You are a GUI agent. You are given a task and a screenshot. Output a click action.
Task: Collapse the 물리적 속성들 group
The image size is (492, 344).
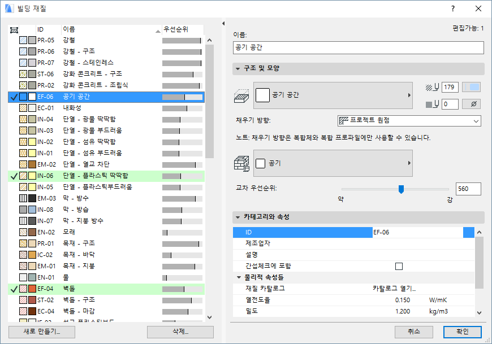coord(239,277)
